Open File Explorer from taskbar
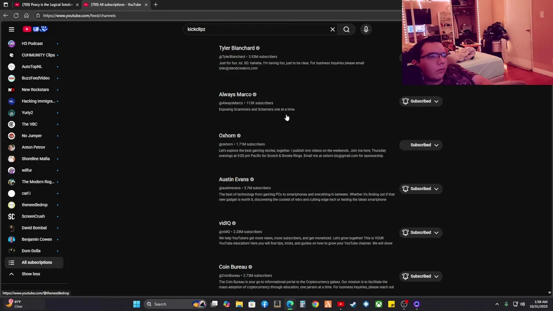This screenshot has width=553, height=311. coord(239,304)
